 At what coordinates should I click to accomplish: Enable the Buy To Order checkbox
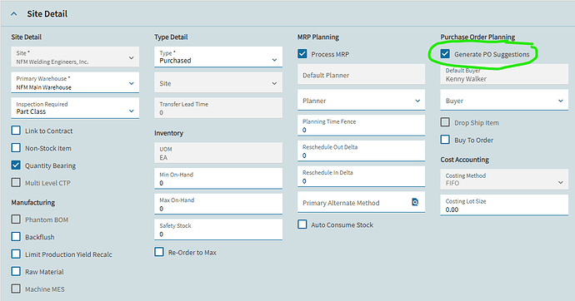pos(445,140)
